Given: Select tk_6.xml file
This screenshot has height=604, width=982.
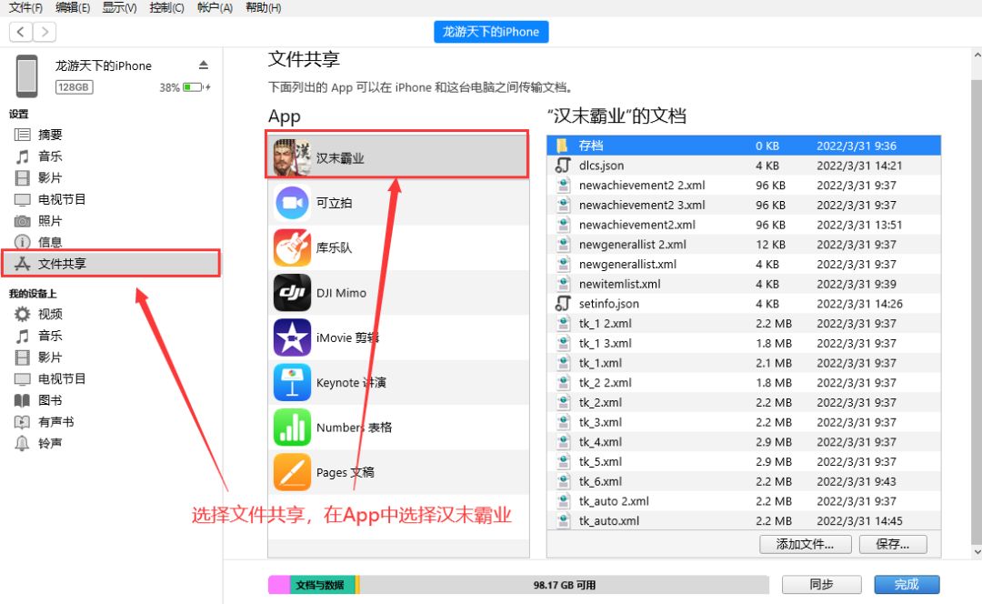Looking at the screenshot, I should (x=744, y=481).
